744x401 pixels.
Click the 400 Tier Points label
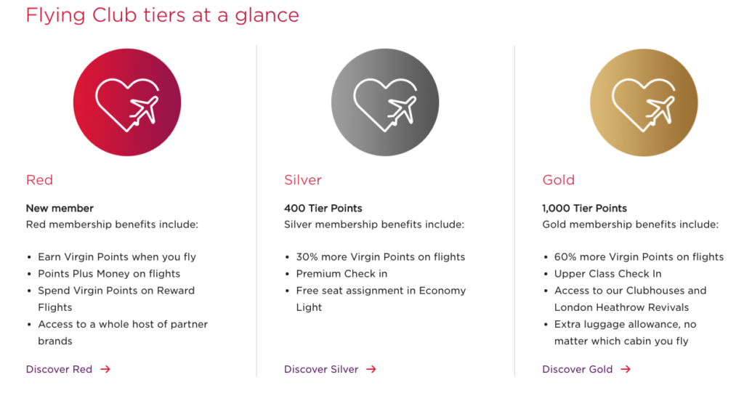pos(323,208)
